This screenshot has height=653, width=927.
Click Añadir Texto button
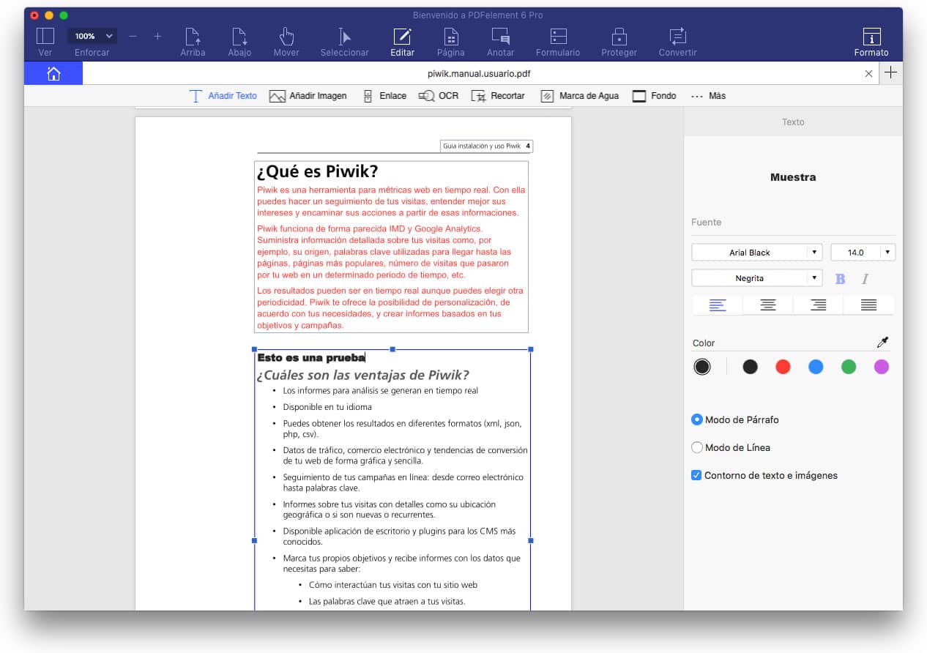pos(223,96)
